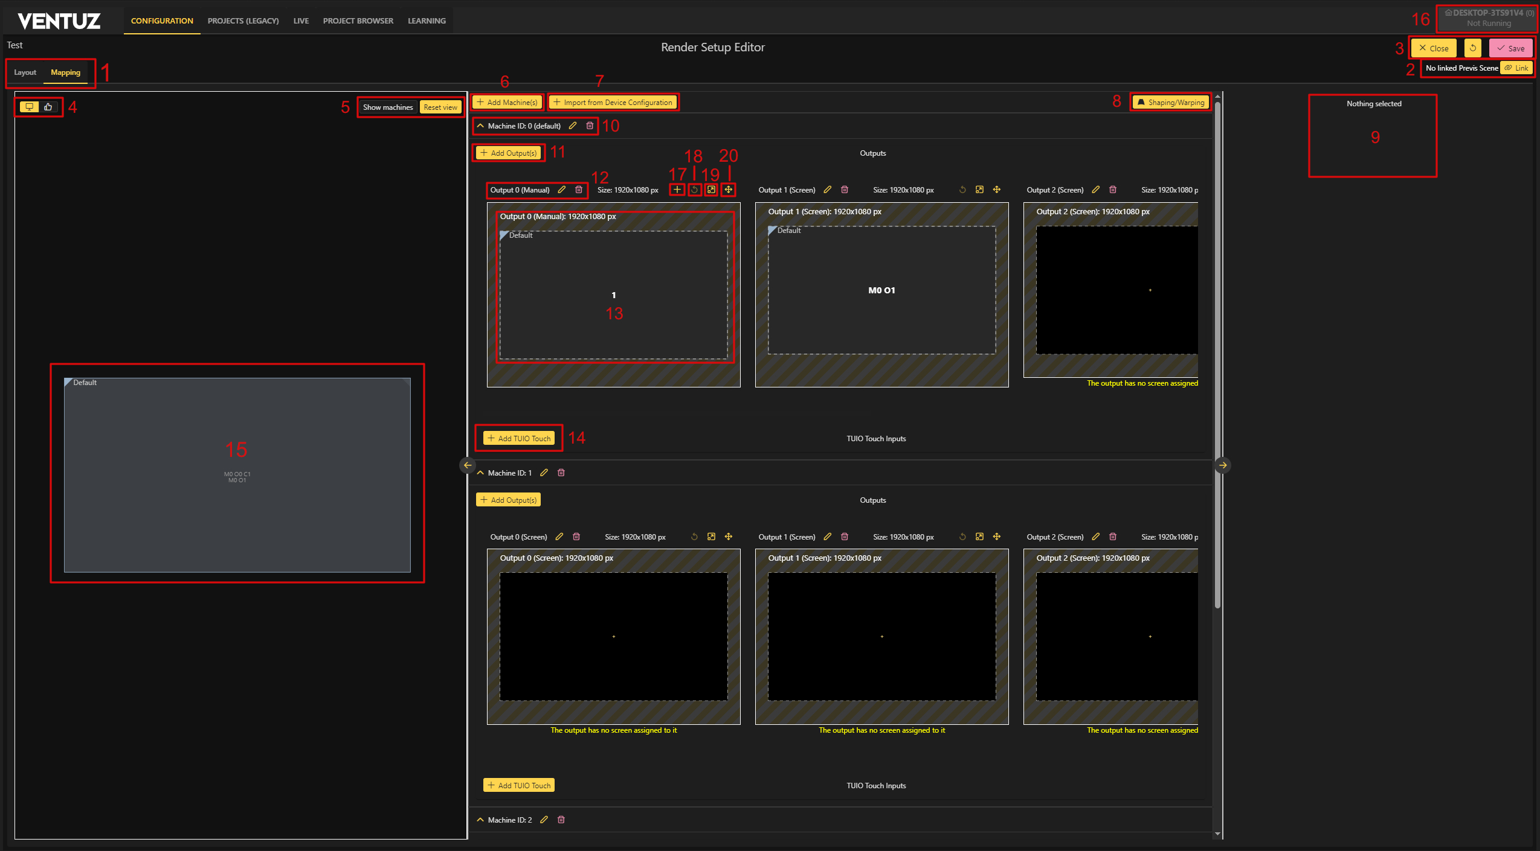Click the plus icon for Output 0 (Manual)

[677, 190]
